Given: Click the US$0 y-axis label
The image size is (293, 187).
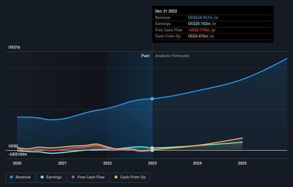Looking at the screenshot, I should click(13, 146).
